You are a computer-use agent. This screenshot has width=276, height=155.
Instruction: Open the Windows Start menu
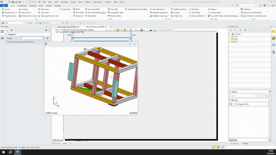click(x=3, y=152)
